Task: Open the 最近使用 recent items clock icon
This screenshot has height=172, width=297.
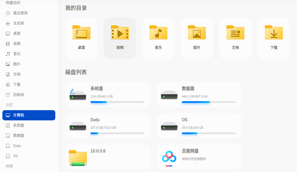Action: coord(8,13)
